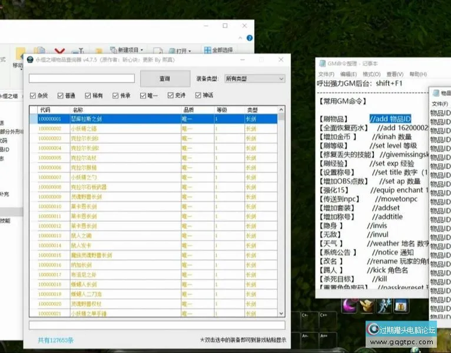
Task: Focus the item search input field
Action: point(82,78)
